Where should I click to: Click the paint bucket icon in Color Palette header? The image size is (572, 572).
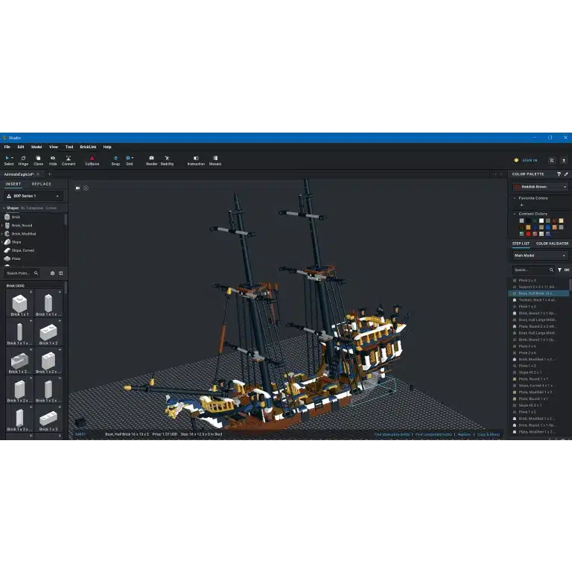tap(559, 174)
